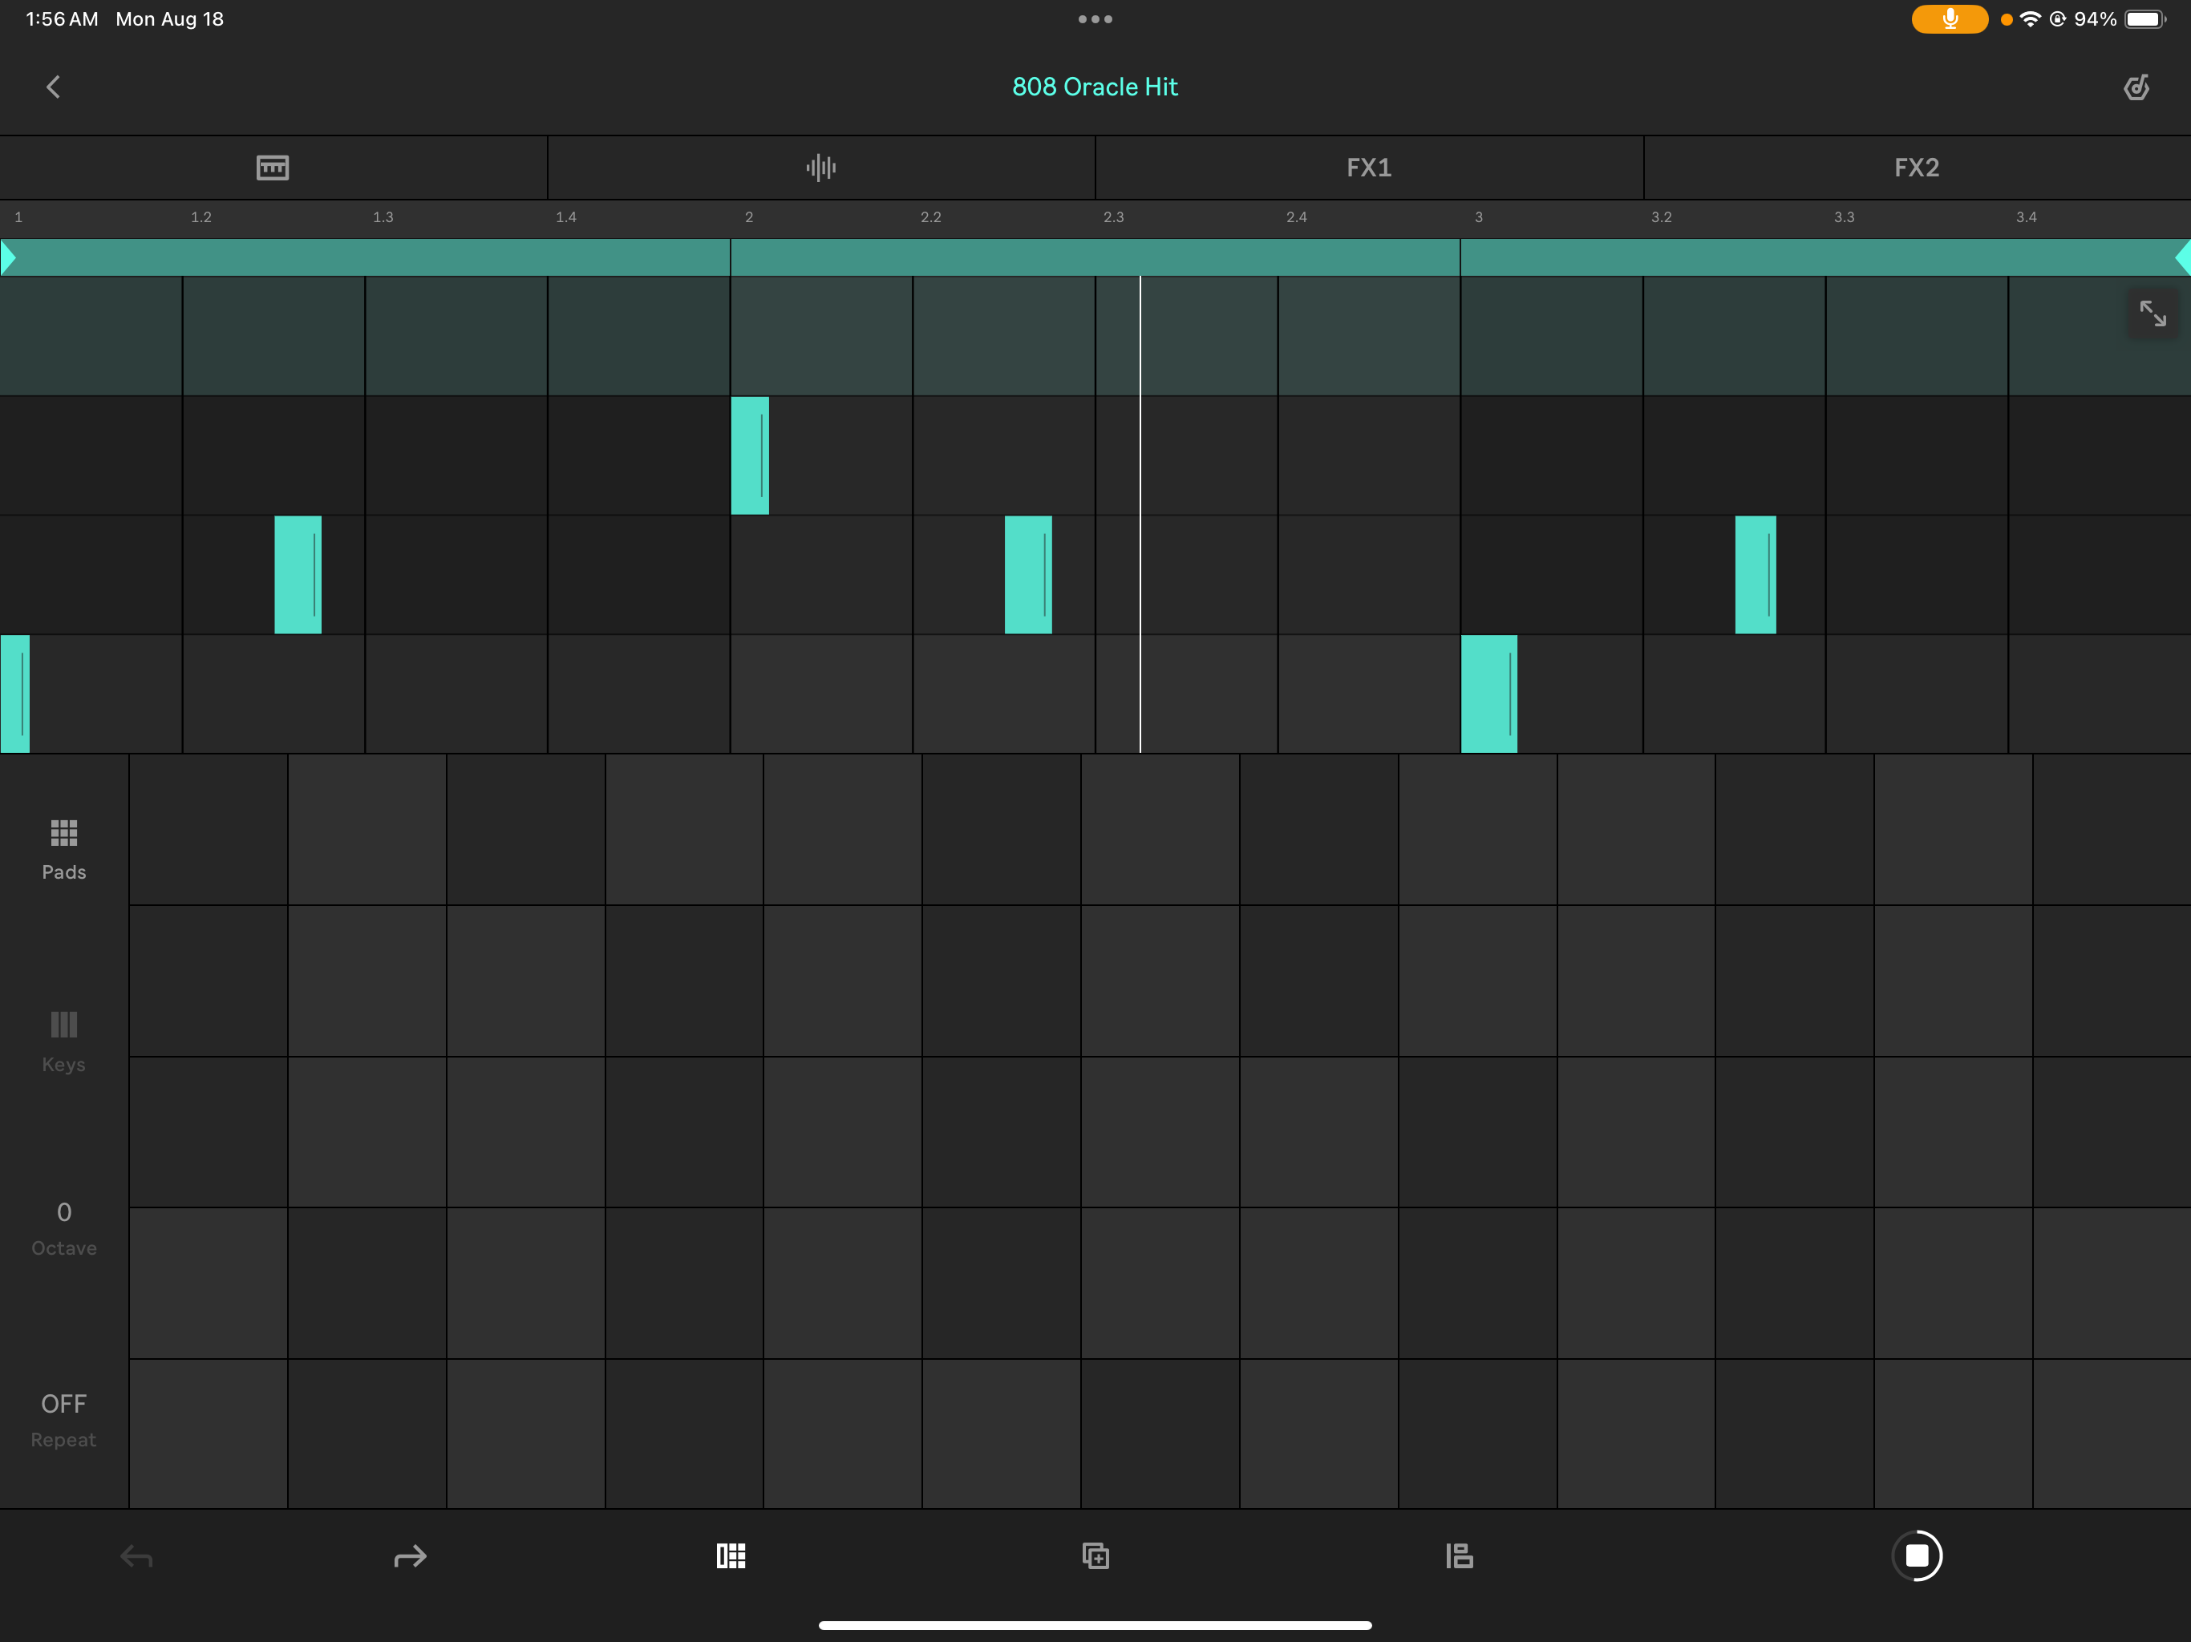Tap the redo arrow icon

pos(410,1557)
